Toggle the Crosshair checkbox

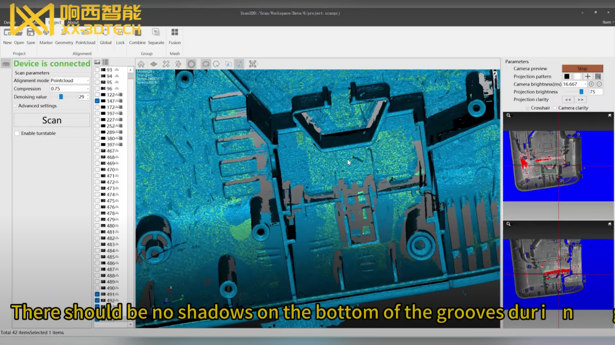click(527, 108)
